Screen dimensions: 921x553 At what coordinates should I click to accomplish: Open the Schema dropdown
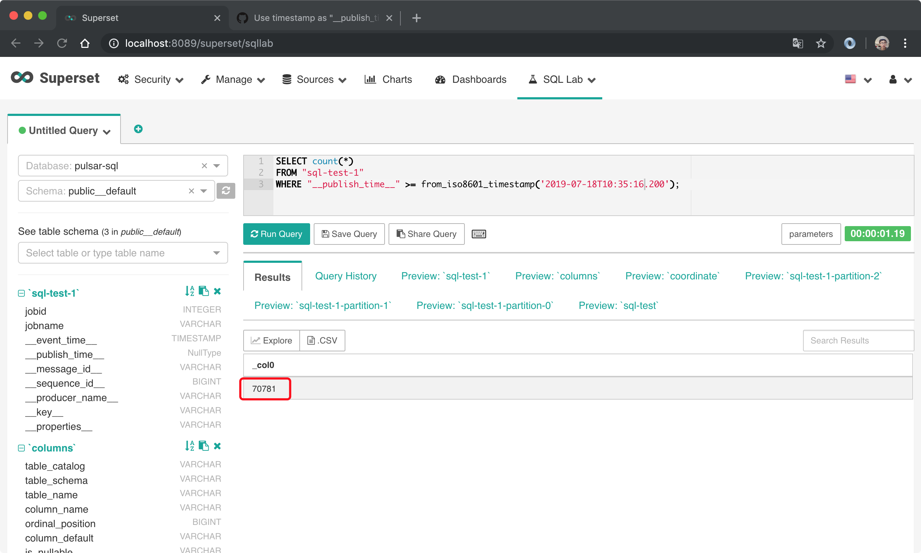pos(204,191)
